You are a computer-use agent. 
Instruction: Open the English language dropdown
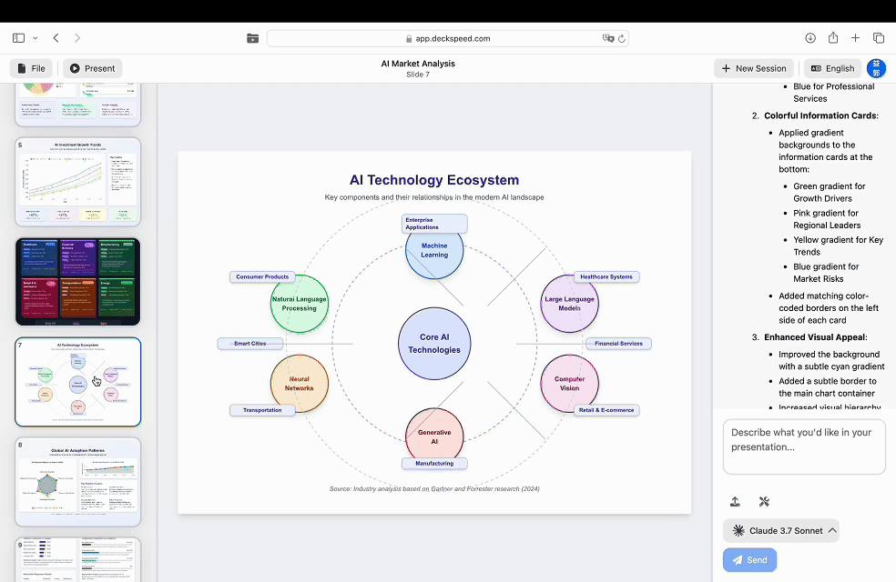click(832, 68)
